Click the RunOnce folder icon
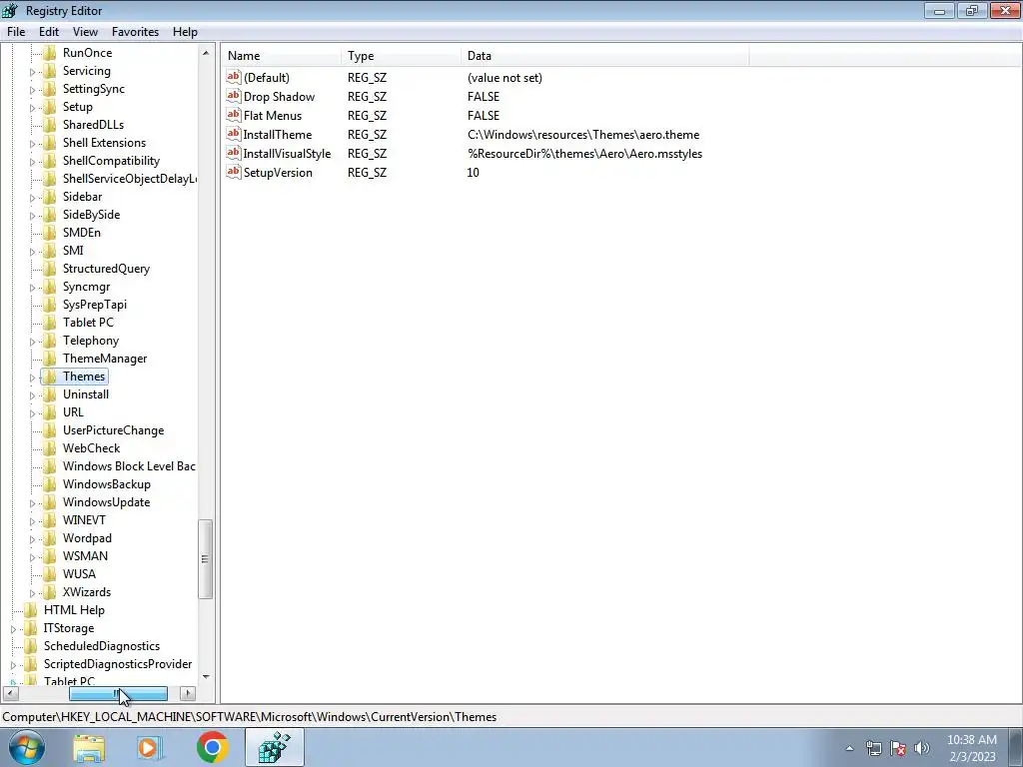This screenshot has width=1023, height=767. [x=50, y=53]
